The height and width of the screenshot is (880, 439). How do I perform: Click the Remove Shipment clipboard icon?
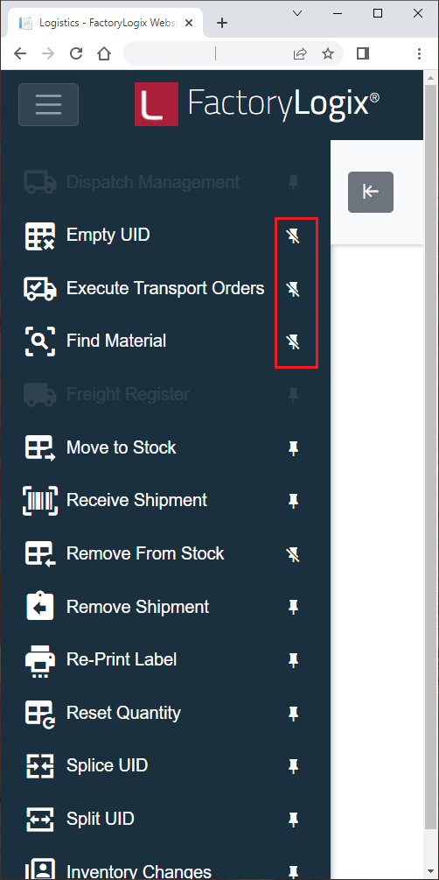click(x=40, y=608)
